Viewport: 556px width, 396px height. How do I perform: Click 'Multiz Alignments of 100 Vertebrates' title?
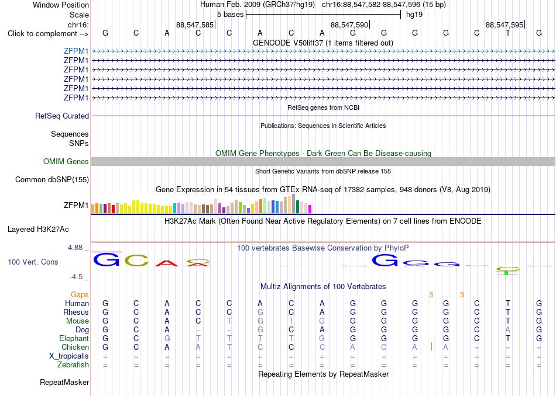click(x=323, y=286)
